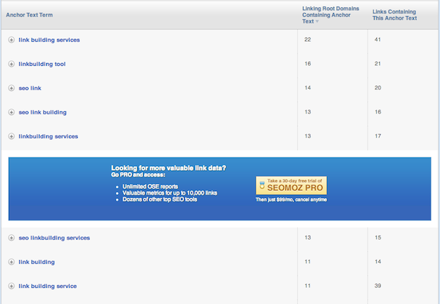Expand the 'seo link building' row
The width and height of the screenshot is (440, 304).
tap(11, 112)
